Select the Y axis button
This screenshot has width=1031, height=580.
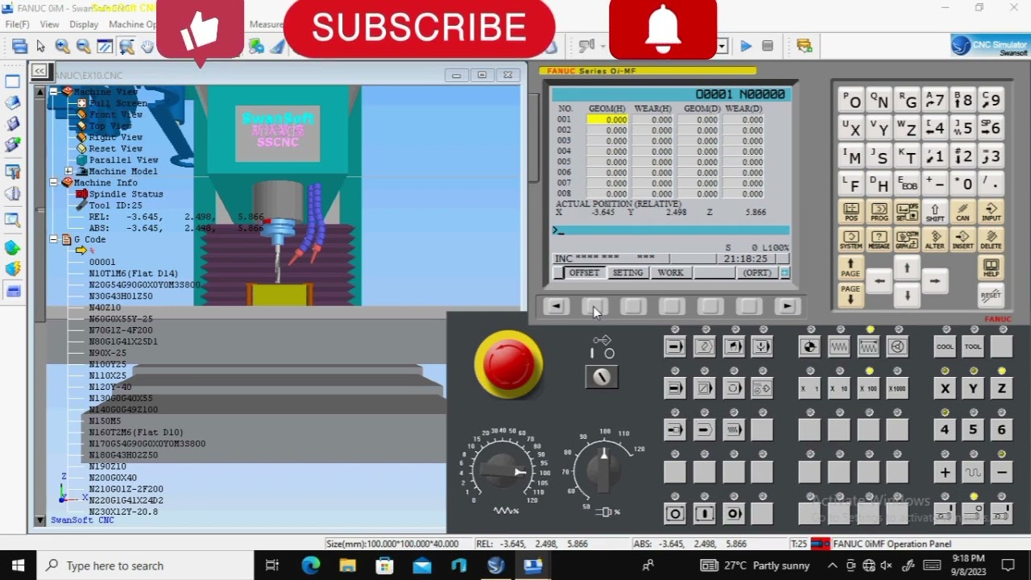pyautogui.click(x=973, y=388)
